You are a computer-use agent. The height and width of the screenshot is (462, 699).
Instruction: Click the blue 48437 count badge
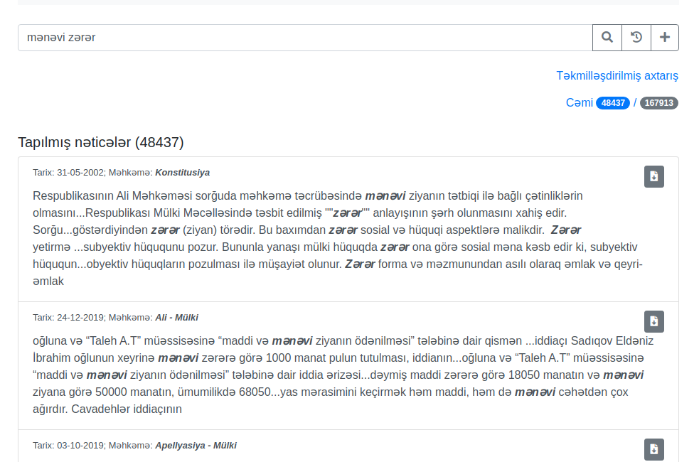click(613, 103)
